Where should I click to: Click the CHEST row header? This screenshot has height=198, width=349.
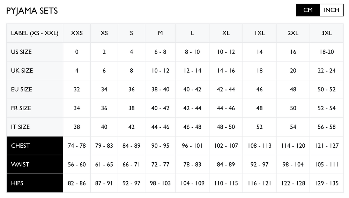[35, 146]
